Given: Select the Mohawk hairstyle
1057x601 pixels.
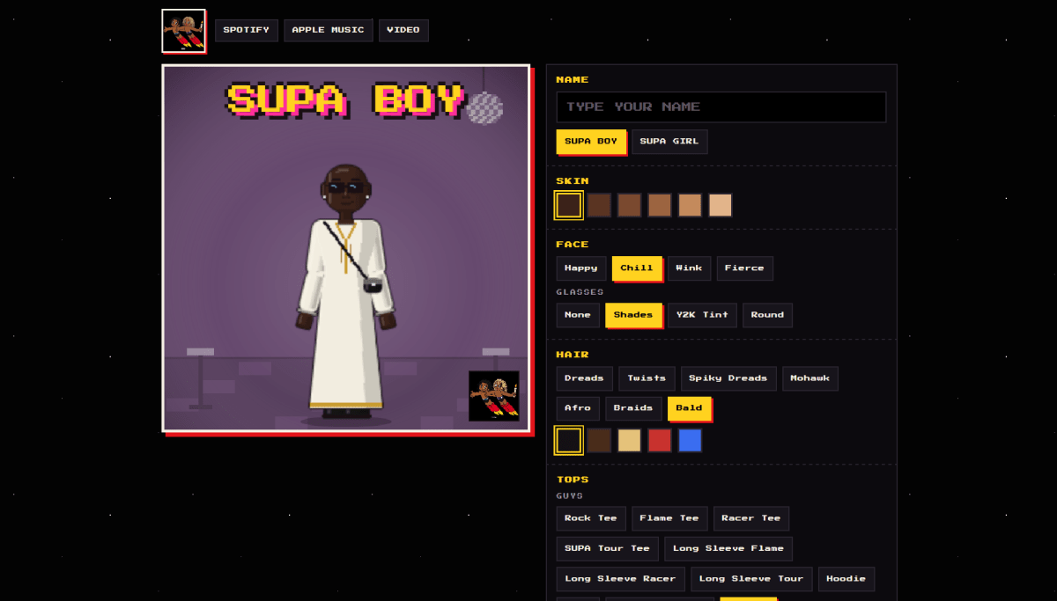Looking at the screenshot, I should 810,378.
